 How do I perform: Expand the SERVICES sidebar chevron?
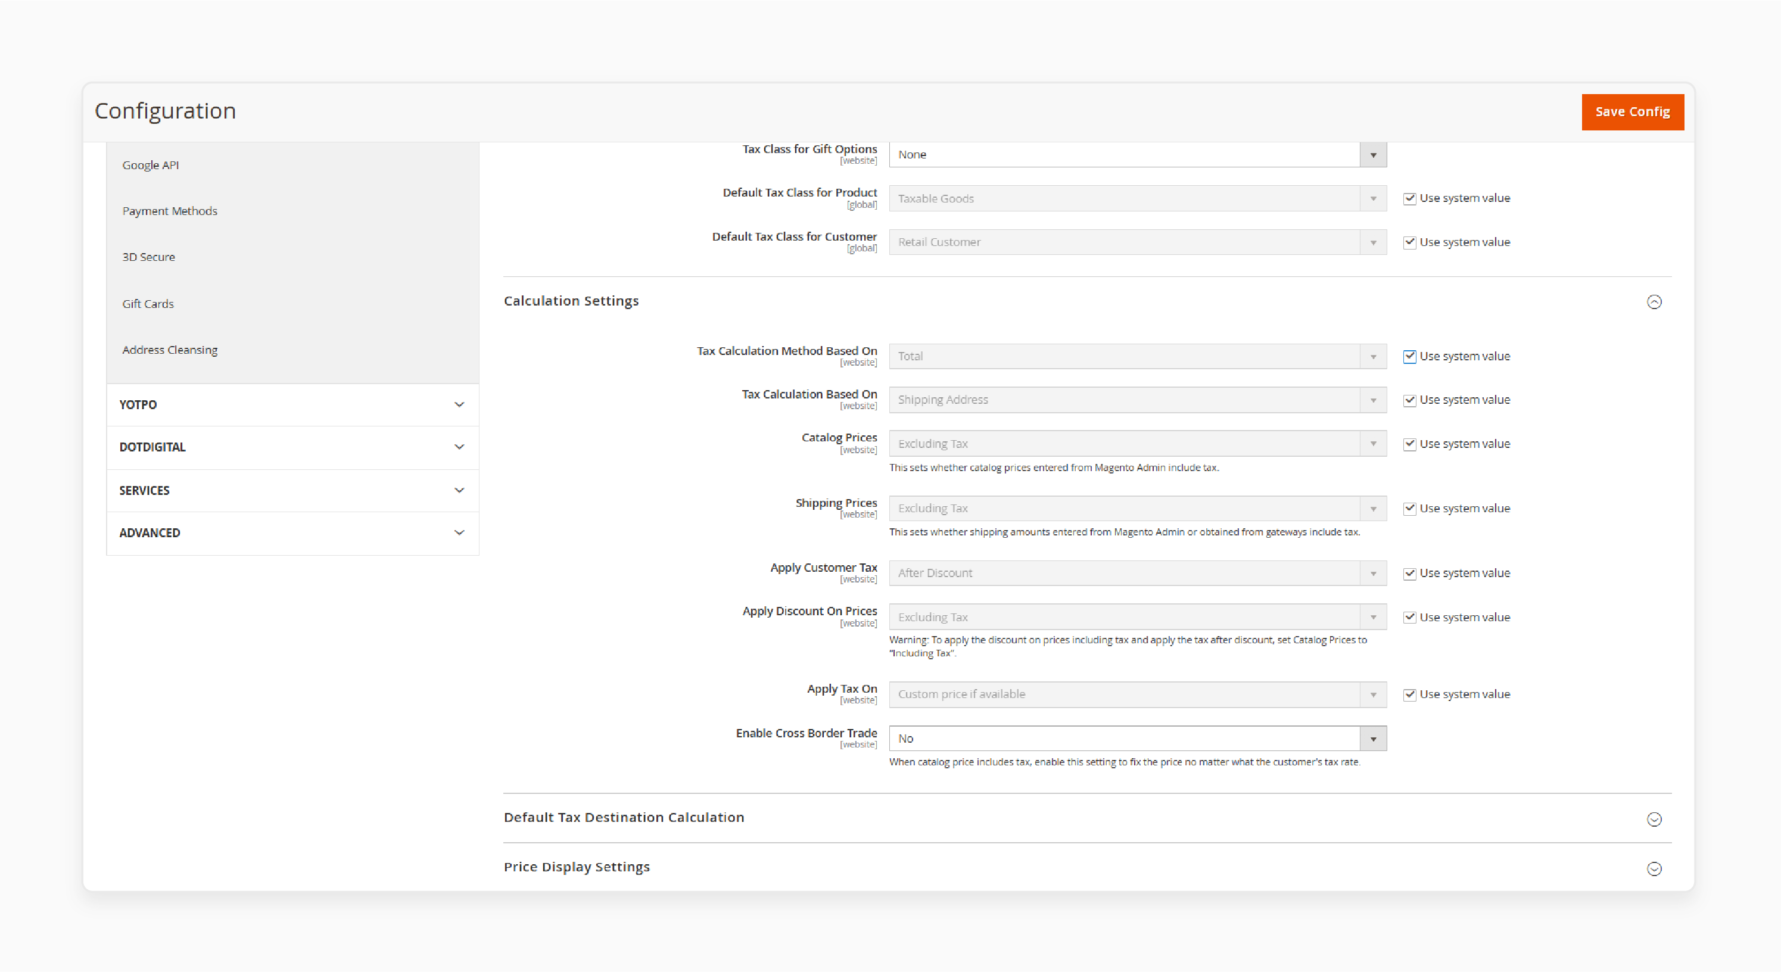point(459,490)
